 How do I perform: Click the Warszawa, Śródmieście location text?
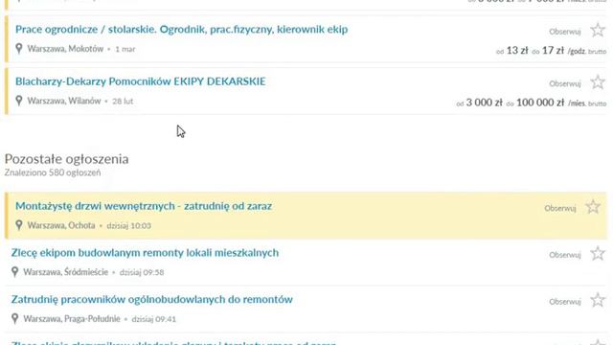click(x=66, y=272)
